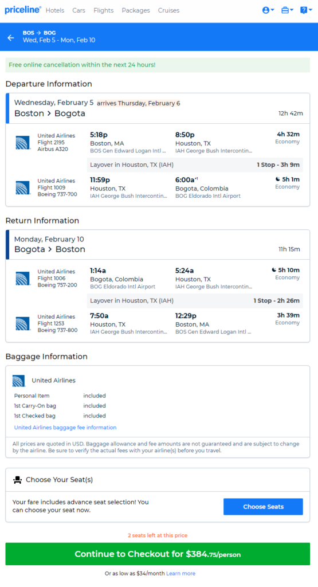Open the Hotels menu item

tap(55, 10)
